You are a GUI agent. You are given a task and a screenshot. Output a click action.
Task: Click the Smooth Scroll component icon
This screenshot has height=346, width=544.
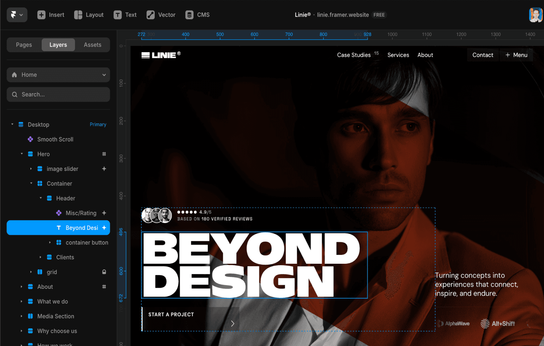click(30, 139)
